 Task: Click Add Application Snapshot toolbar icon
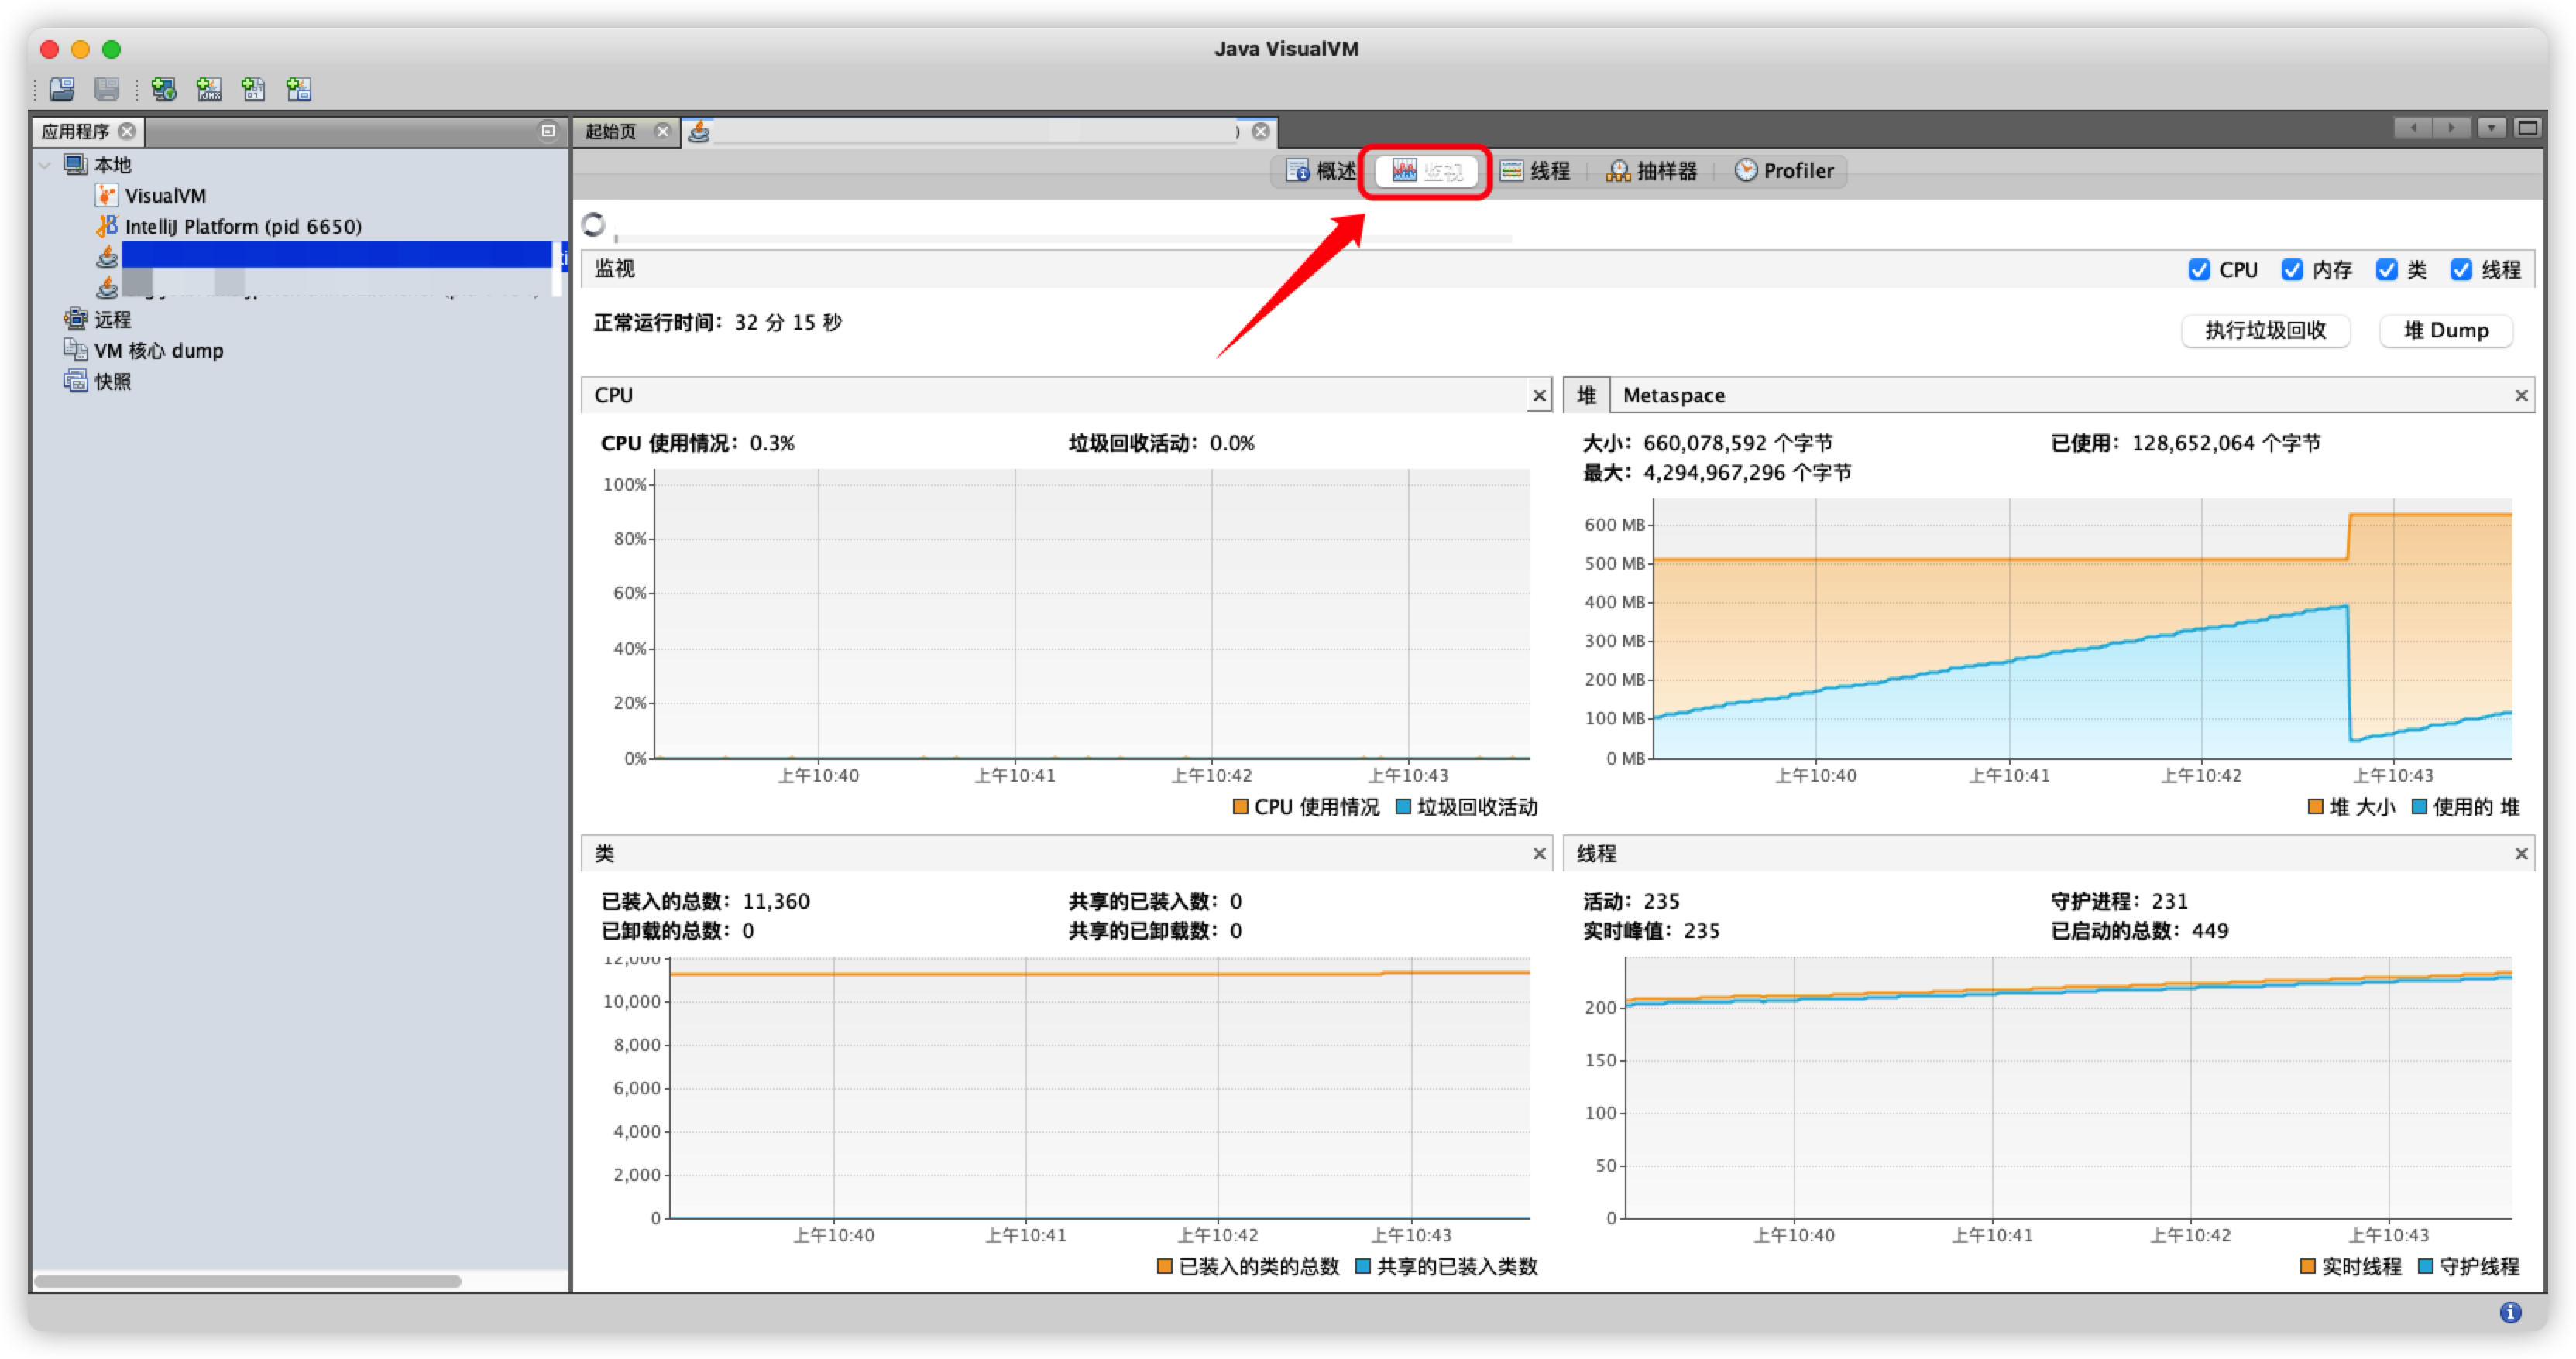point(299,89)
